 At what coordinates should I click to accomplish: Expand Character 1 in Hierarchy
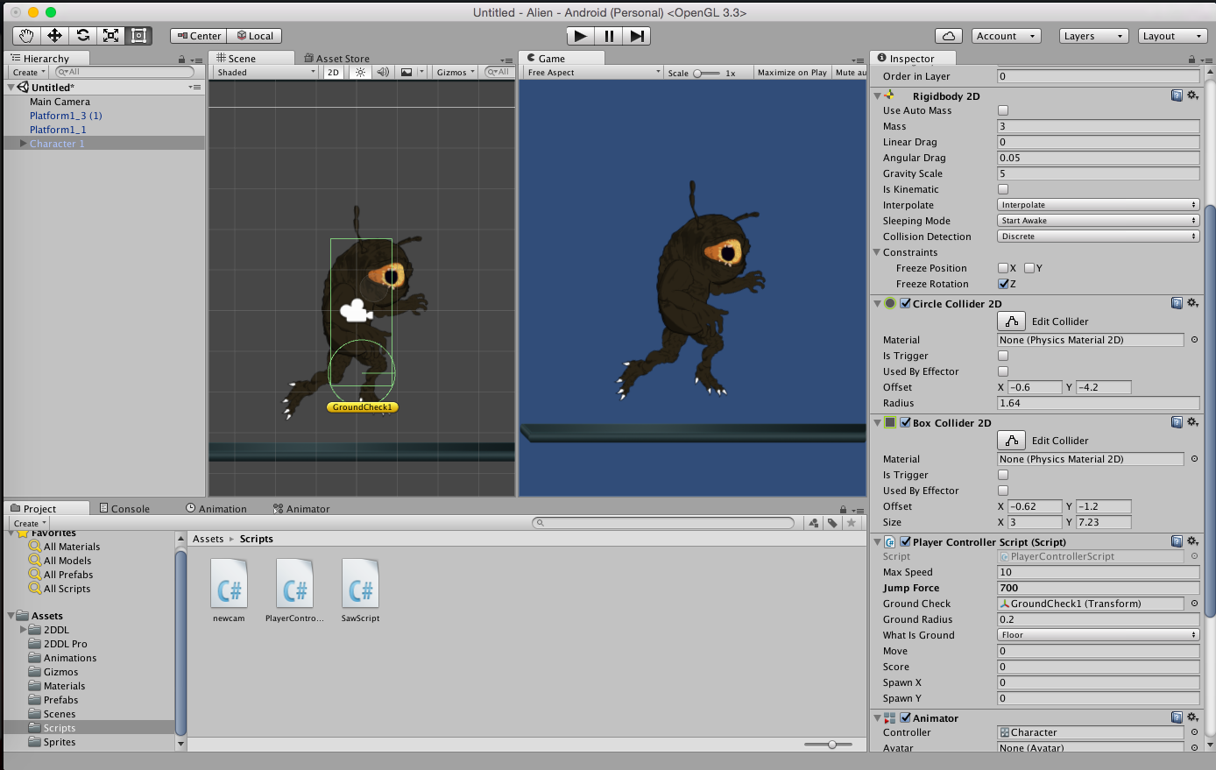[x=24, y=144]
